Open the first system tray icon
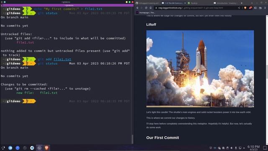The height and width of the screenshot is (151, 268). click(211, 148)
